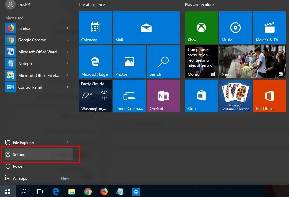
Task: Click the 'Life at a glance' group title
Action: (x=92, y=5)
